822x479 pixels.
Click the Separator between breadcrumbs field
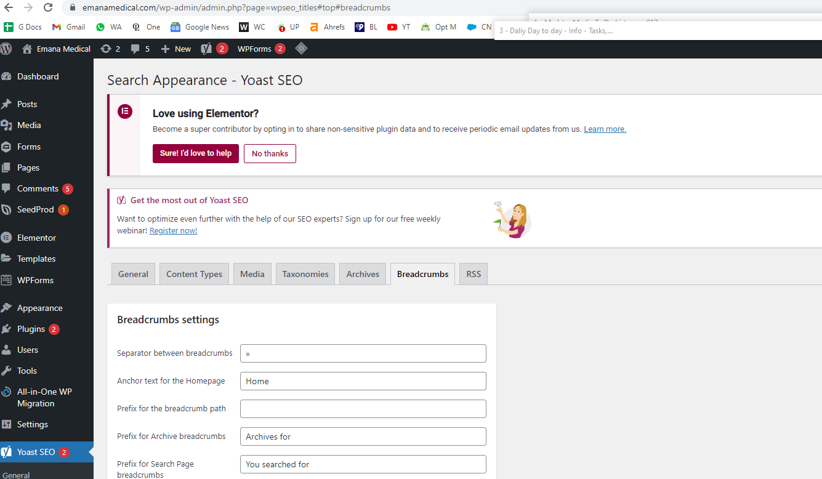(x=363, y=353)
